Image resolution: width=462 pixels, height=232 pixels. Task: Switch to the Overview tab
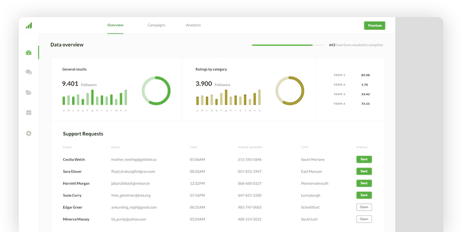click(115, 25)
